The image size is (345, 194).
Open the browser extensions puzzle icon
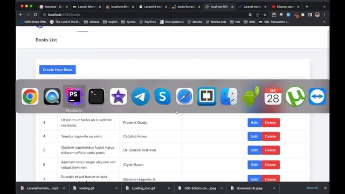coord(303,15)
